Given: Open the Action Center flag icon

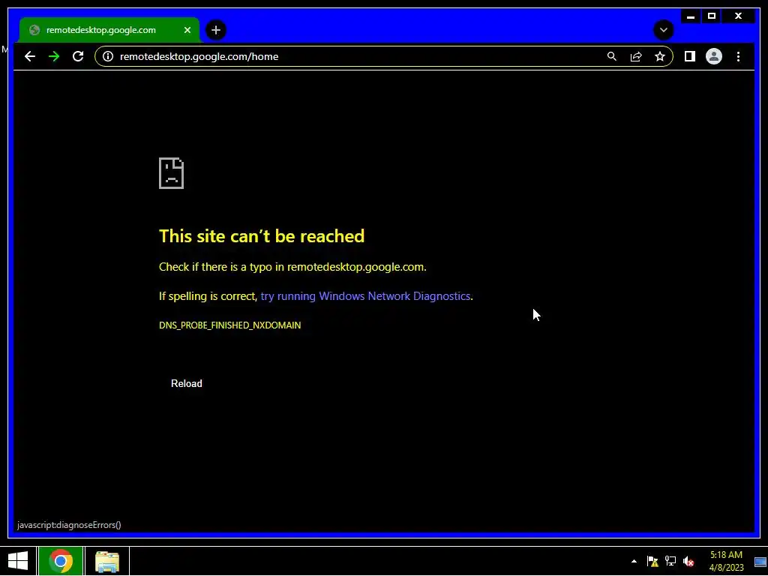Looking at the screenshot, I should (x=652, y=561).
